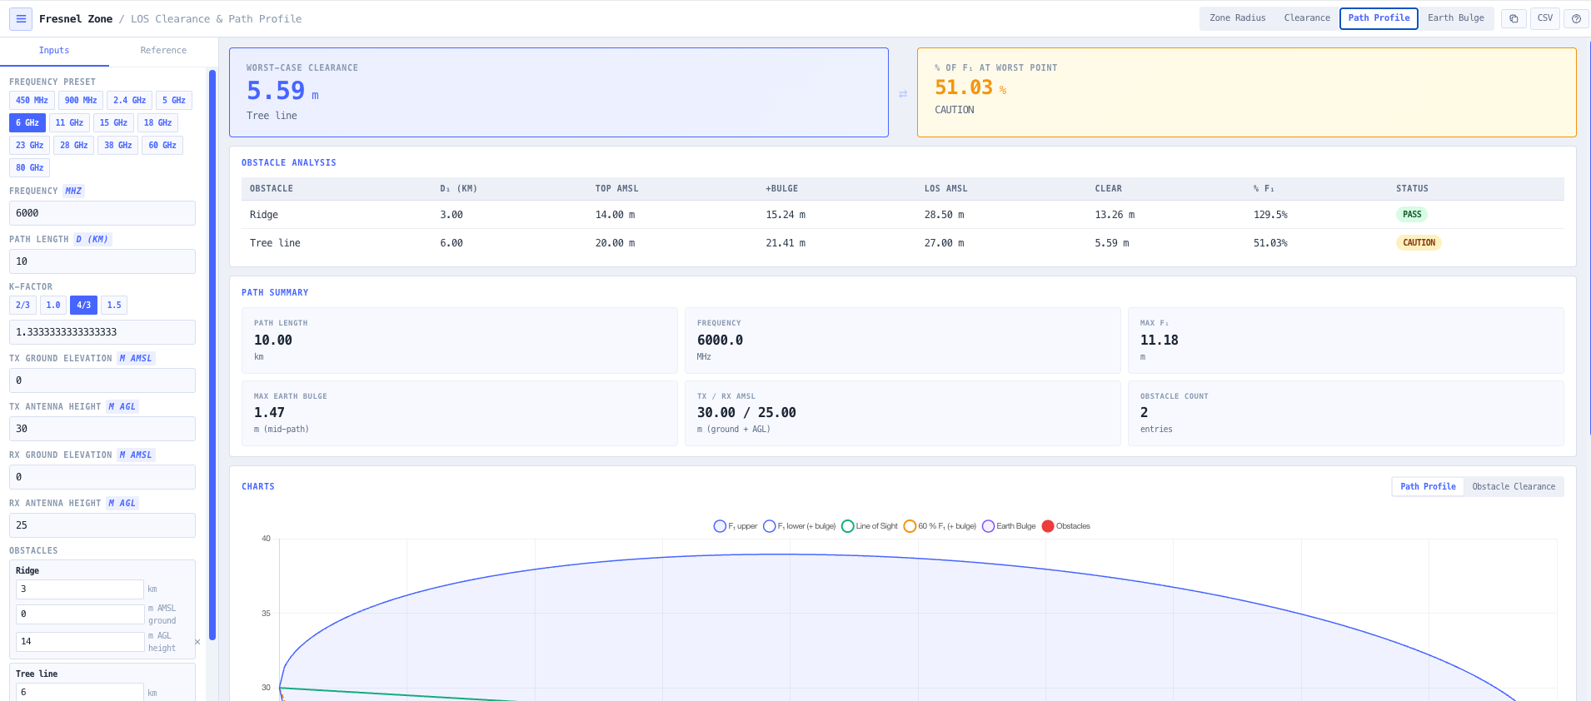Toggle the Obstacles legend series
The width and height of the screenshot is (1591, 701).
1066,526
